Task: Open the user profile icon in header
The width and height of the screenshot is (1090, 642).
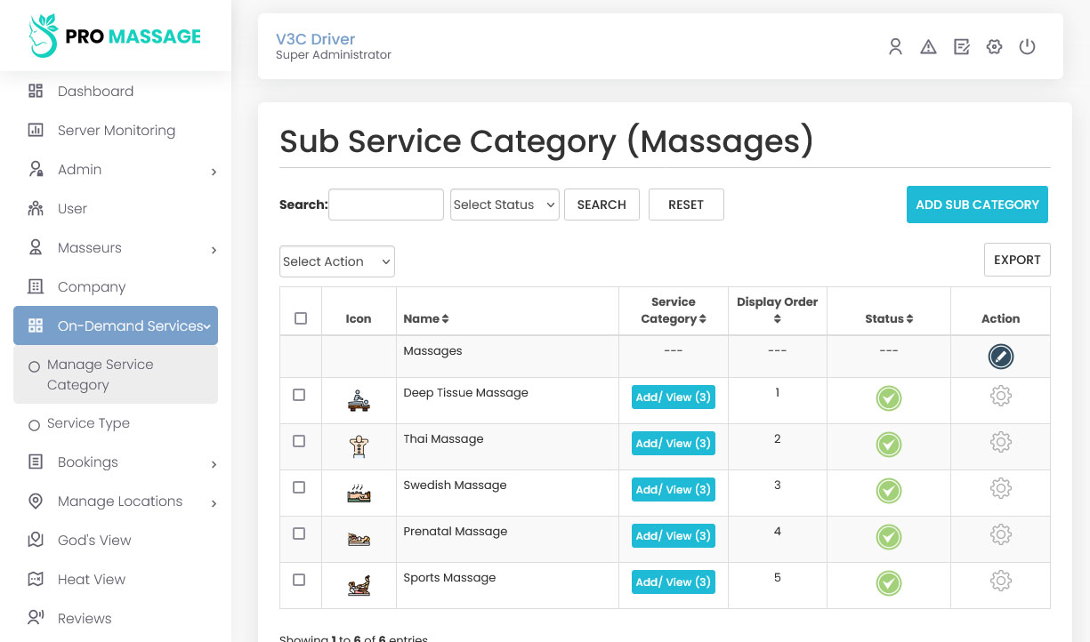Action: (x=895, y=47)
